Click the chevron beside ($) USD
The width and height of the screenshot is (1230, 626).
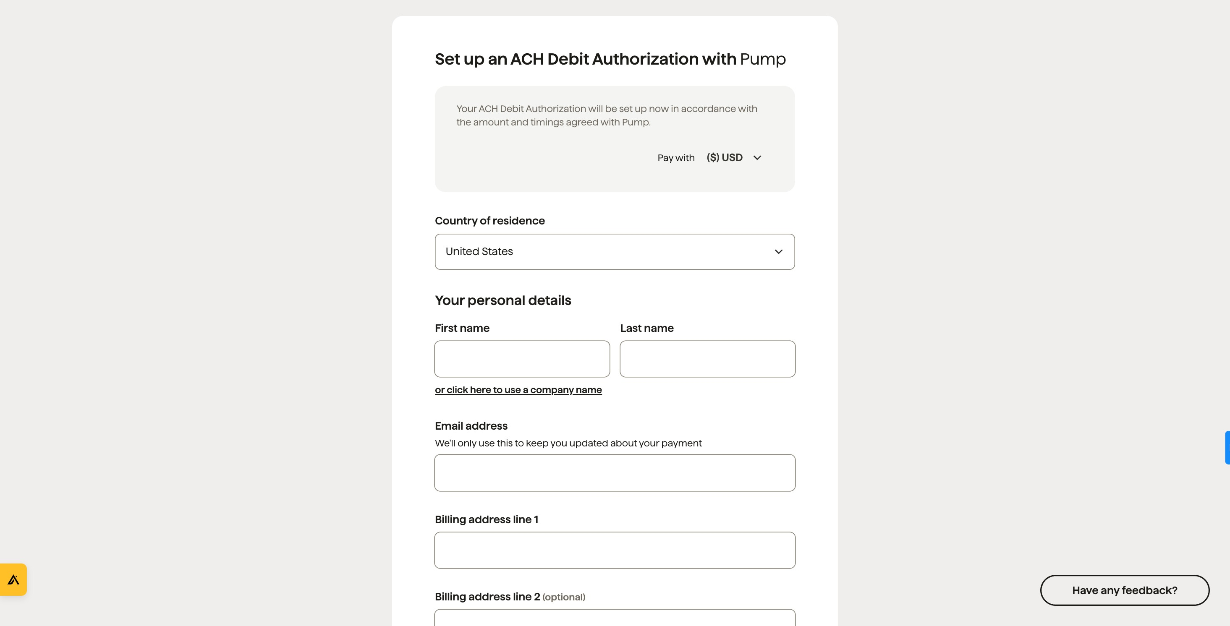[x=757, y=158]
